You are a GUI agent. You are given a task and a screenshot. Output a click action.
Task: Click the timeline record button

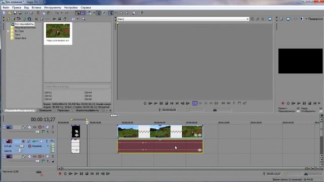[60, 174]
